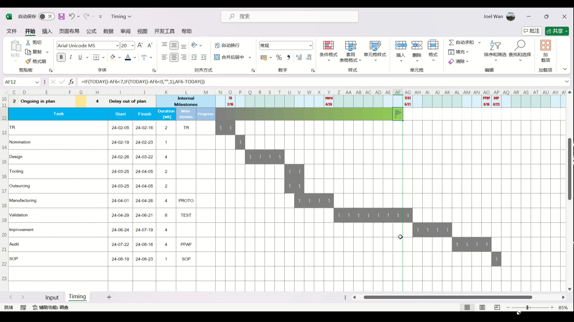Decrease font size with small A icon

tap(150, 45)
